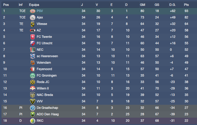This screenshot has width=197, height=125.
Task: Click the PSV club crest icon
Action: pyautogui.click(x=32, y=11)
